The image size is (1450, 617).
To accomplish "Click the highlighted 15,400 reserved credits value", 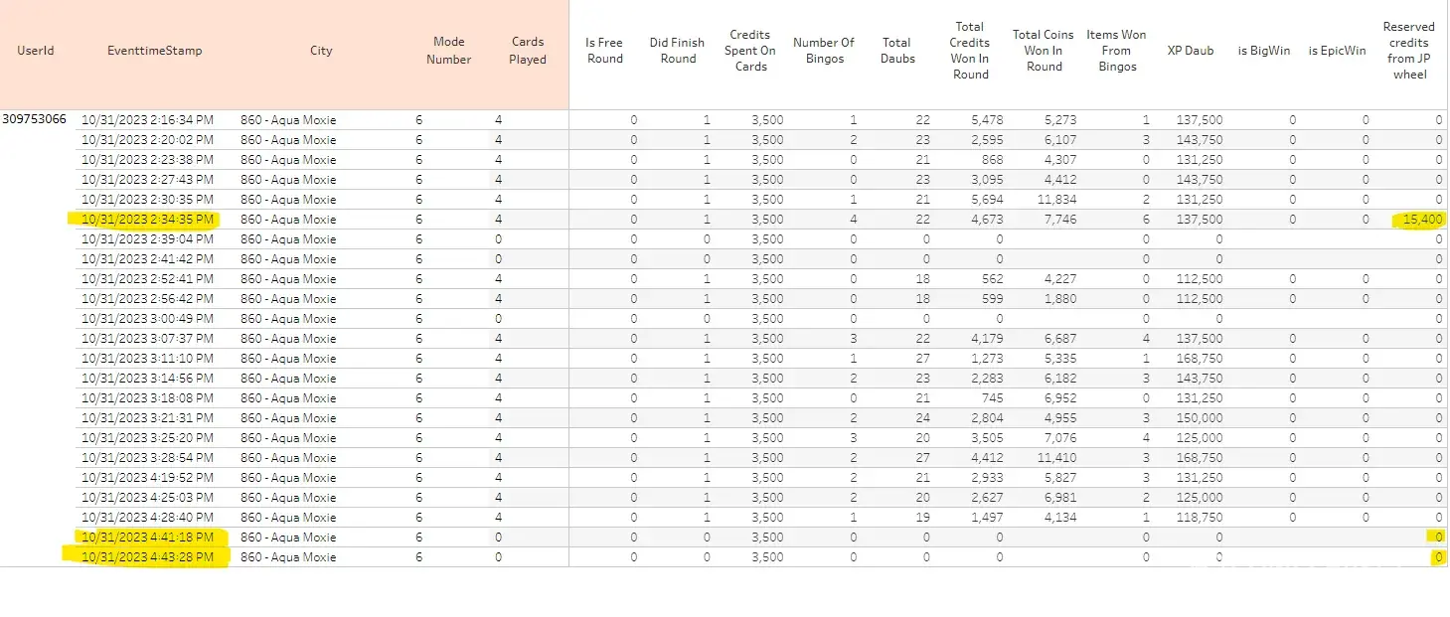I will point(1419,220).
